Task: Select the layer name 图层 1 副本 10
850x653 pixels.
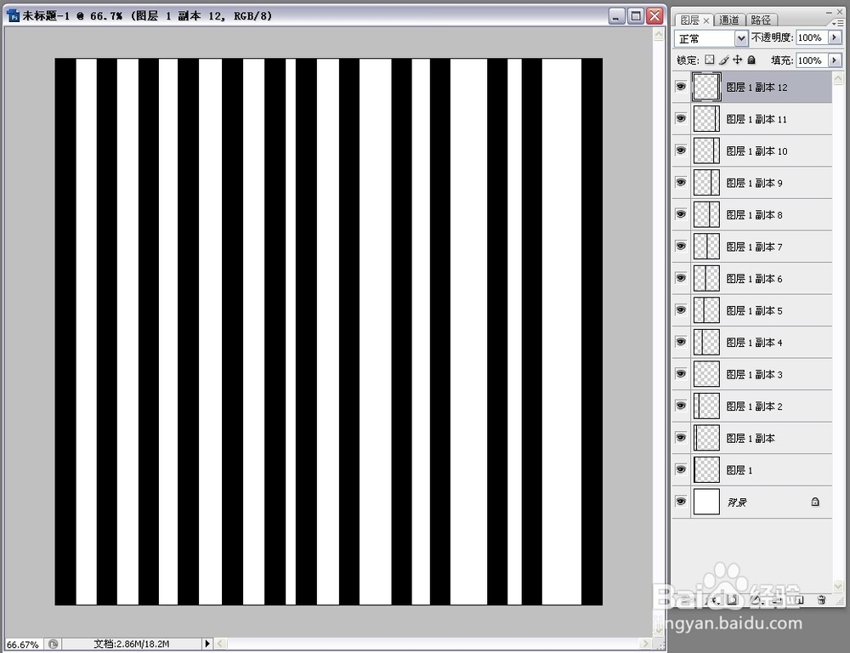Action: click(756, 150)
